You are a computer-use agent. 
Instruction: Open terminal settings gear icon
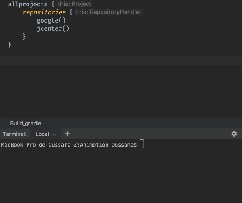234,134
